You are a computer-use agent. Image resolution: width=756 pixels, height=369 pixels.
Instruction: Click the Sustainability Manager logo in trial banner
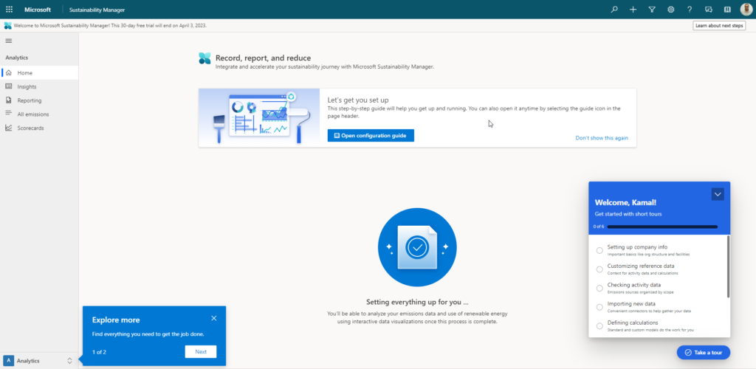pyautogui.click(x=7, y=26)
